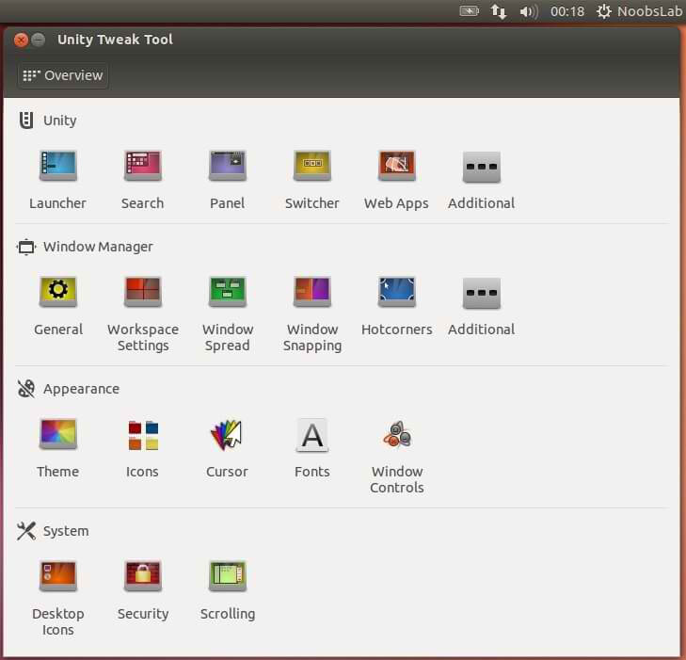Open the Switcher settings icon

[x=312, y=167]
